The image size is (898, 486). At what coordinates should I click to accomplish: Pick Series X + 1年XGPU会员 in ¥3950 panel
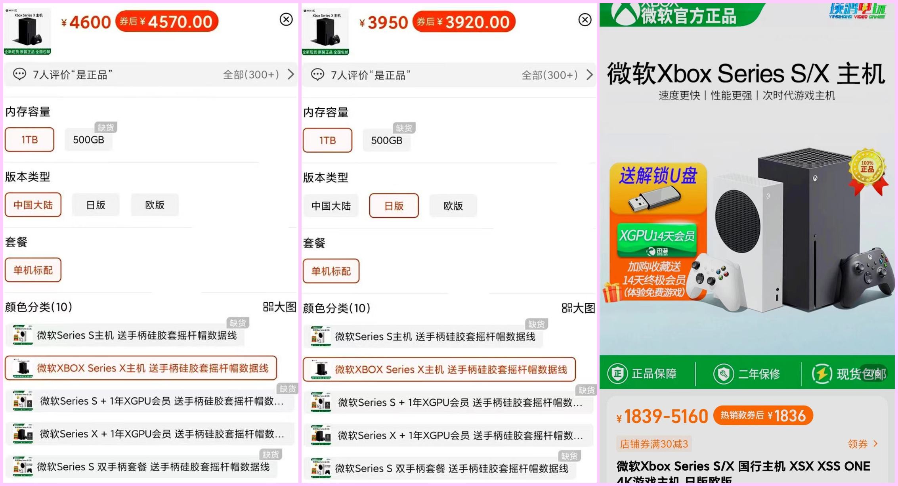pyautogui.click(x=449, y=435)
